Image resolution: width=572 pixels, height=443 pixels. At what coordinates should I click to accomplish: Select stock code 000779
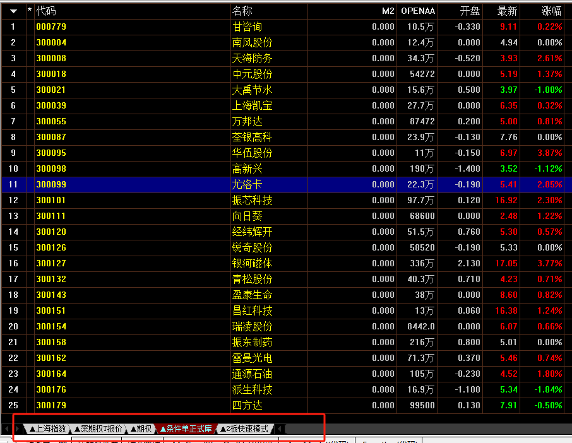51,27
